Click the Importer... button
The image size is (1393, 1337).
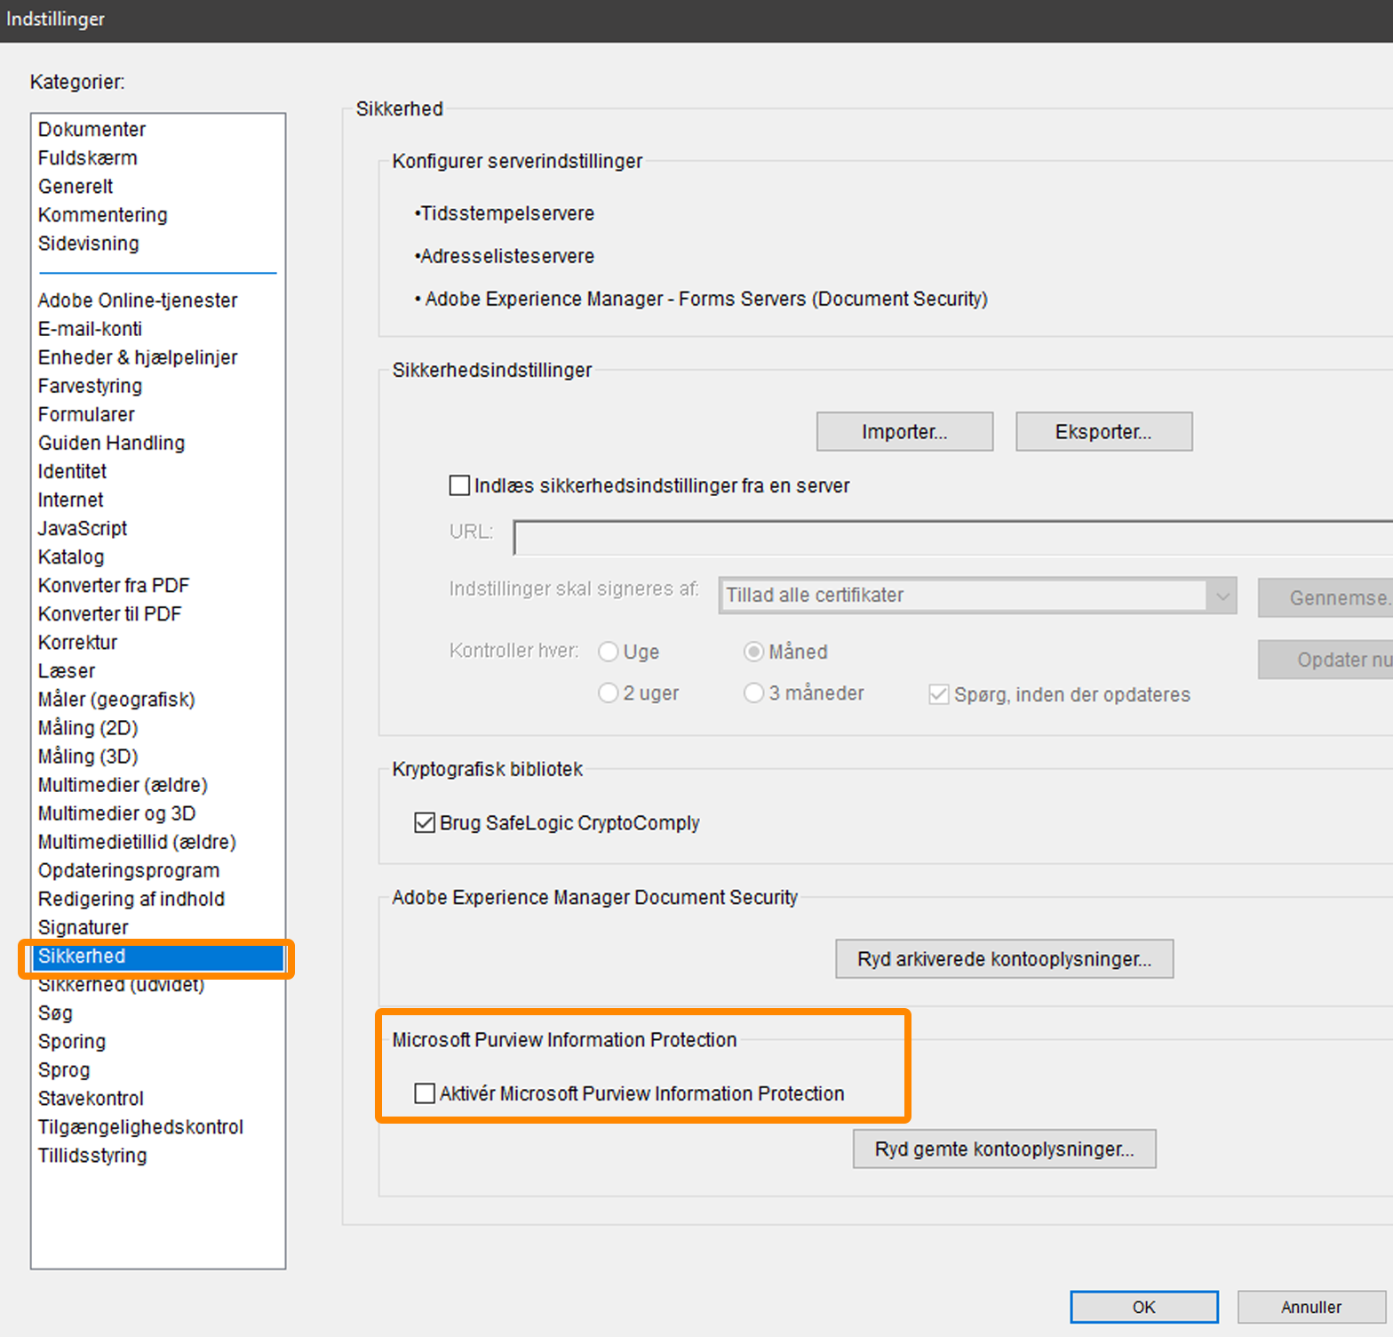[x=904, y=432]
